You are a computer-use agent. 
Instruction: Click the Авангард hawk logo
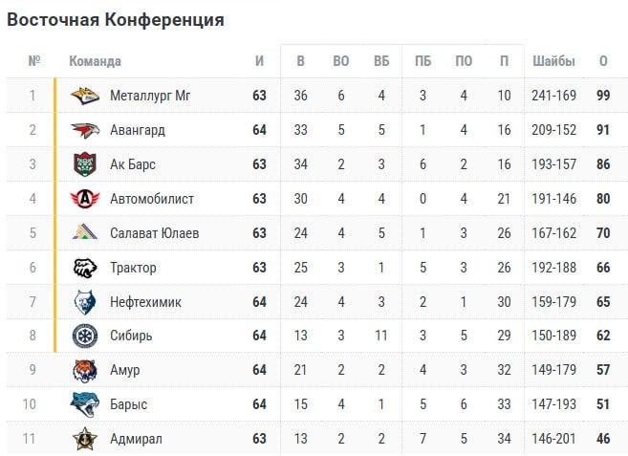pyautogui.click(x=85, y=130)
